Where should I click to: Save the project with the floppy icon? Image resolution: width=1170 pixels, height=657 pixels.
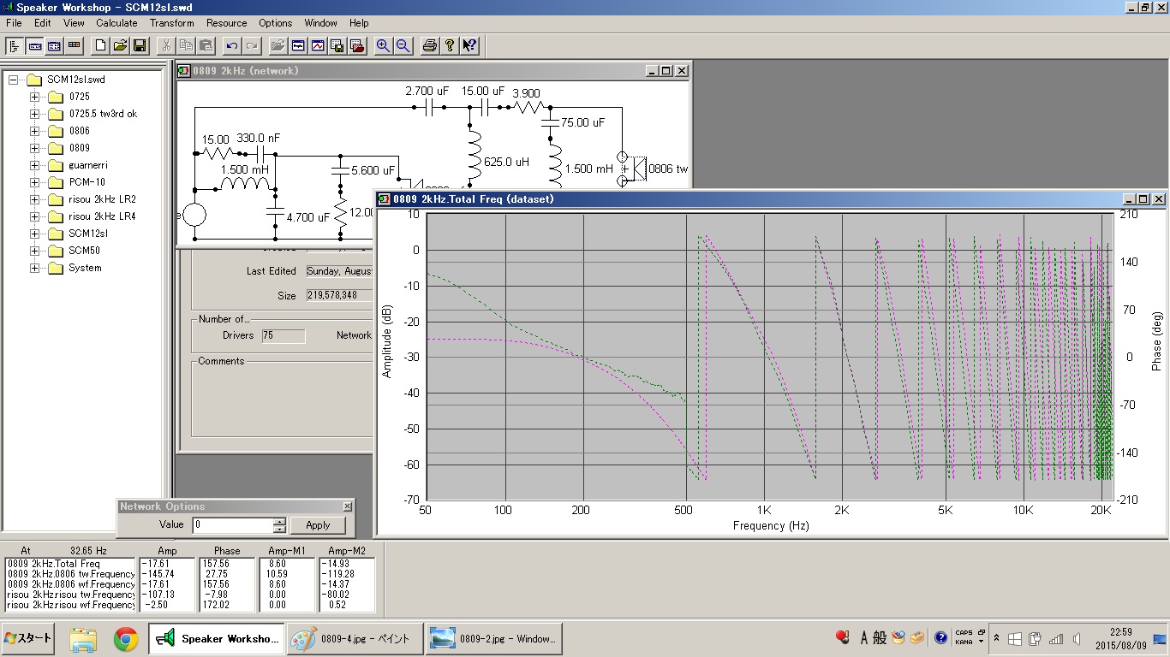tap(140, 45)
